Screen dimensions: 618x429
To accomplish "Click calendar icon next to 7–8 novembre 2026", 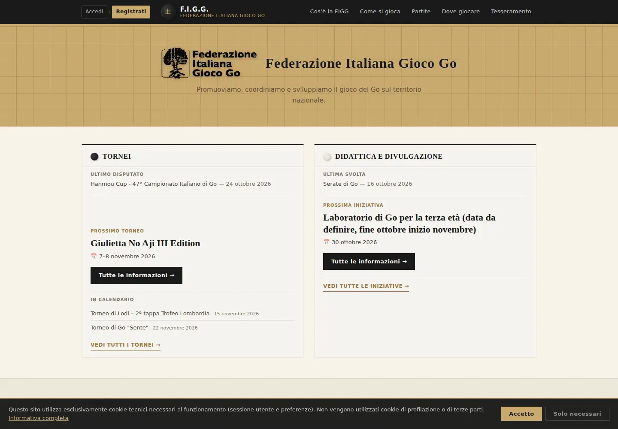I will 94,256.
